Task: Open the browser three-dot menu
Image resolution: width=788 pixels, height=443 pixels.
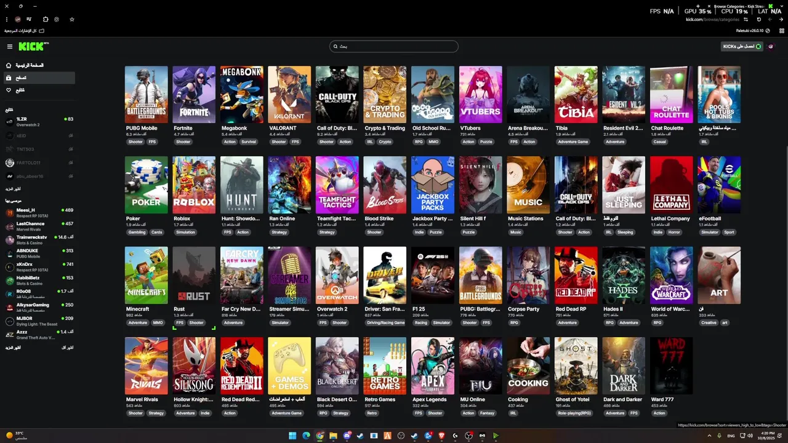Action: (x=6, y=19)
